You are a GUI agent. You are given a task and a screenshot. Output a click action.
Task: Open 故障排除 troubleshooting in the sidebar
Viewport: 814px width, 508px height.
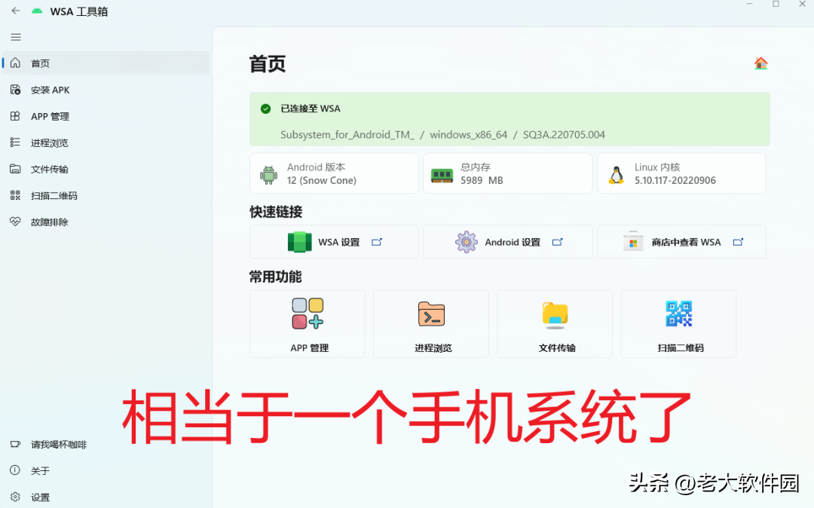(106, 222)
